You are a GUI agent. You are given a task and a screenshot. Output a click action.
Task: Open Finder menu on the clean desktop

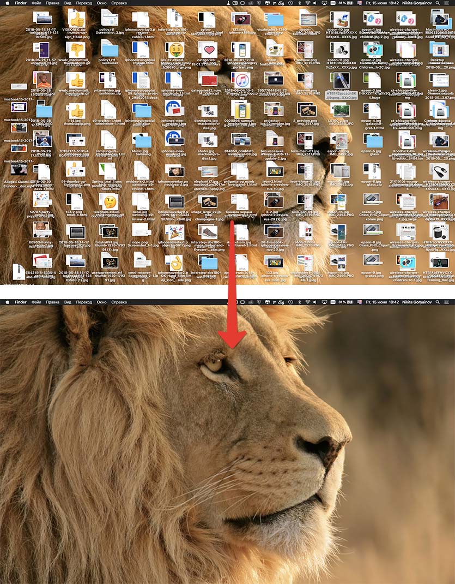(21, 302)
